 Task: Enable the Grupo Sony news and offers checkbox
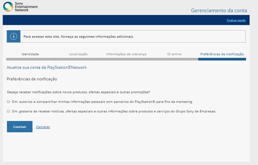8,111
